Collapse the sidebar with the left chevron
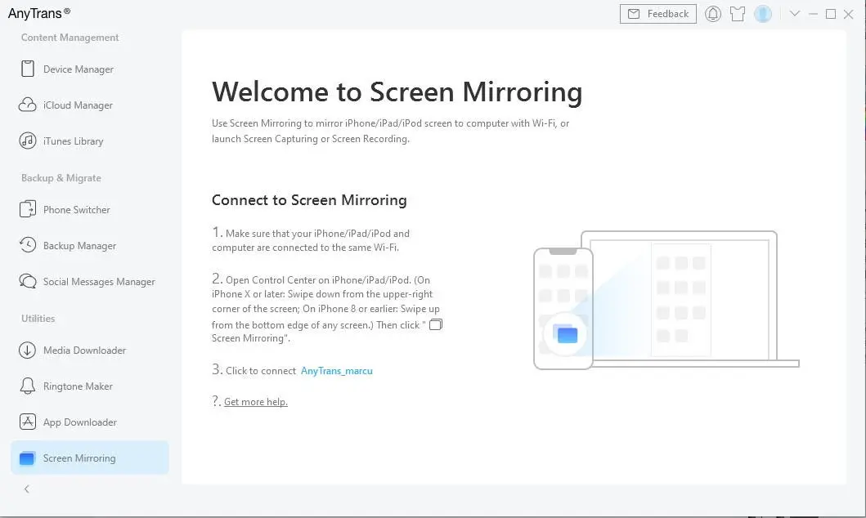The height and width of the screenshot is (518, 866). [x=26, y=489]
